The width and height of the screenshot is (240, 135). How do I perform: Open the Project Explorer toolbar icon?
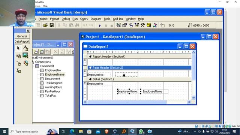[x=118, y=25]
